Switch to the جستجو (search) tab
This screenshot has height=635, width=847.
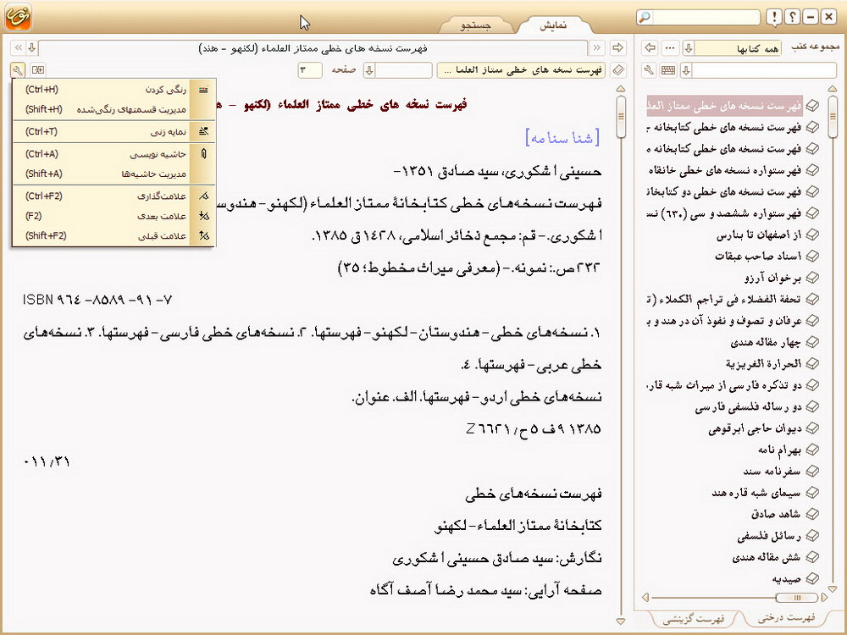click(x=475, y=25)
